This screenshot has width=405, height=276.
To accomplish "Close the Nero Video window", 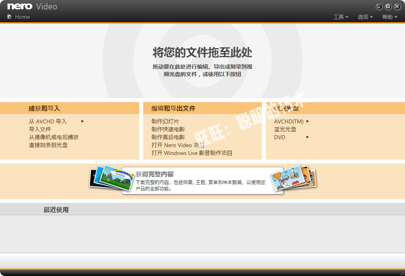I will click(397, 6).
